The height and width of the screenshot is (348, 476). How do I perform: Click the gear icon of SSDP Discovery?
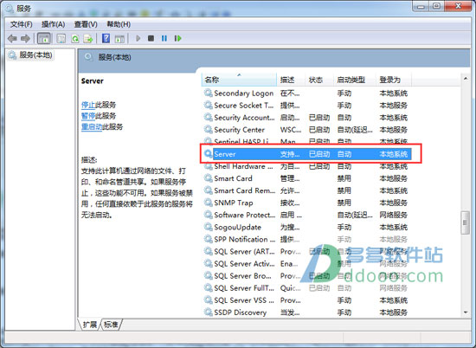208,313
